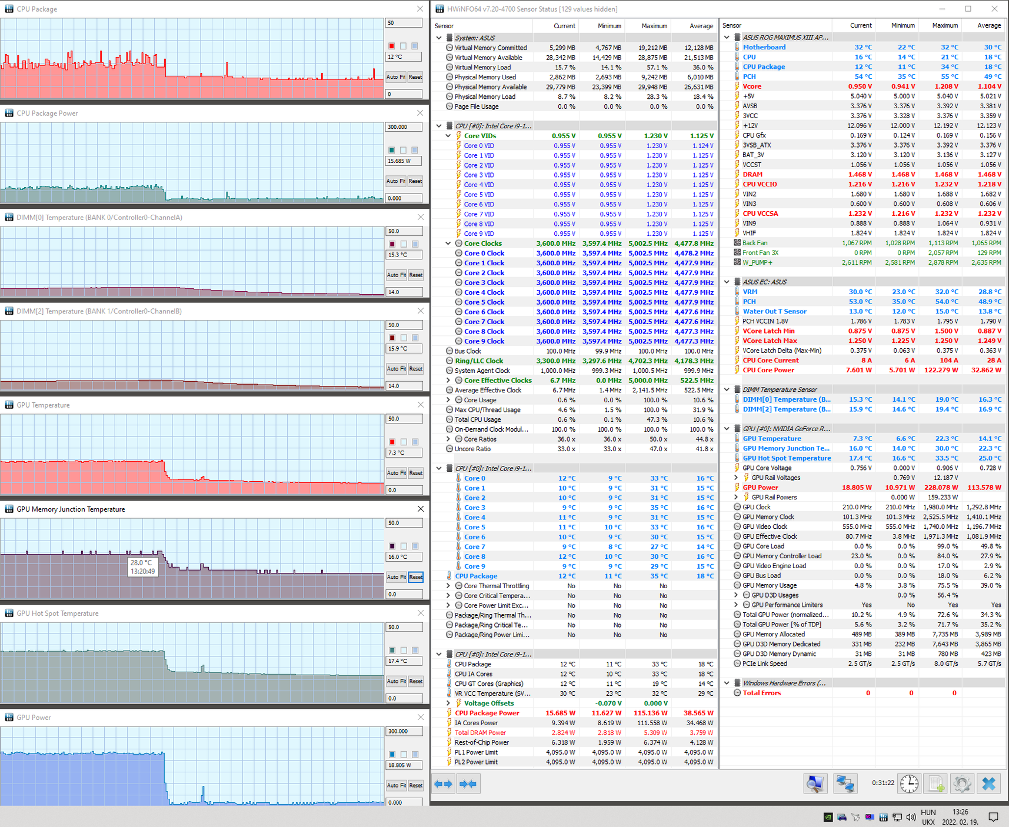This screenshot has height=827, width=1009.
Task: Select the Water Out T Sensor row
Action: pos(862,311)
